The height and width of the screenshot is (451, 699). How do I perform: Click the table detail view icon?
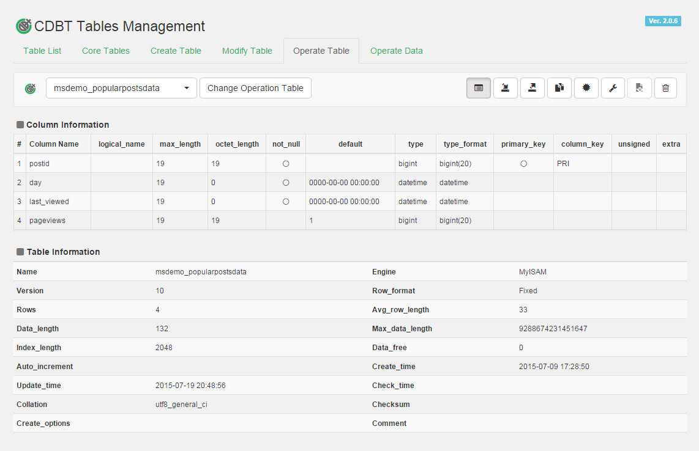(x=479, y=88)
